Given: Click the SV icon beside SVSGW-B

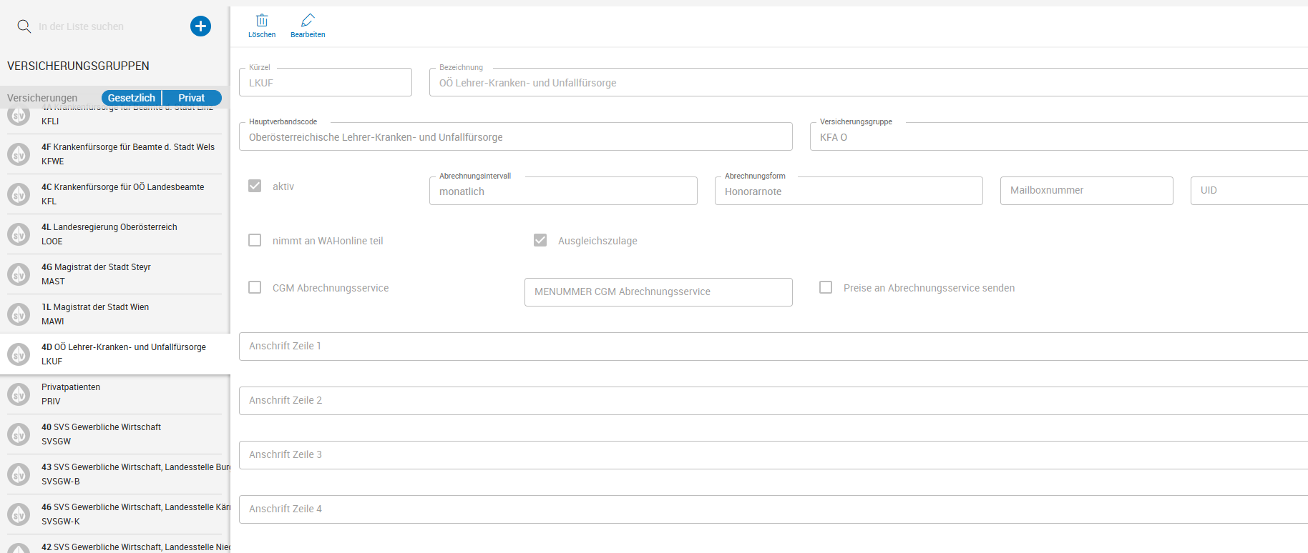Looking at the screenshot, I should coord(19,474).
